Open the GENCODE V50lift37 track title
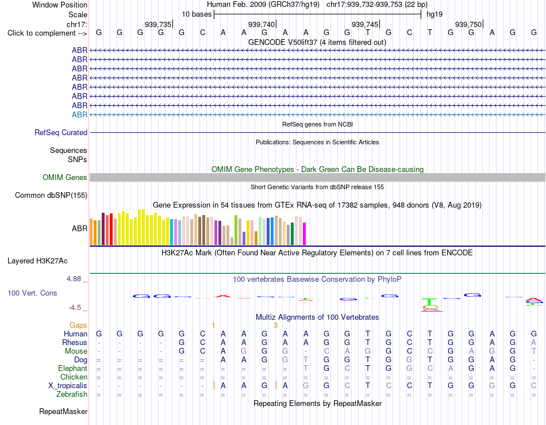The image size is (546, 425). click(x=317, y=43)
